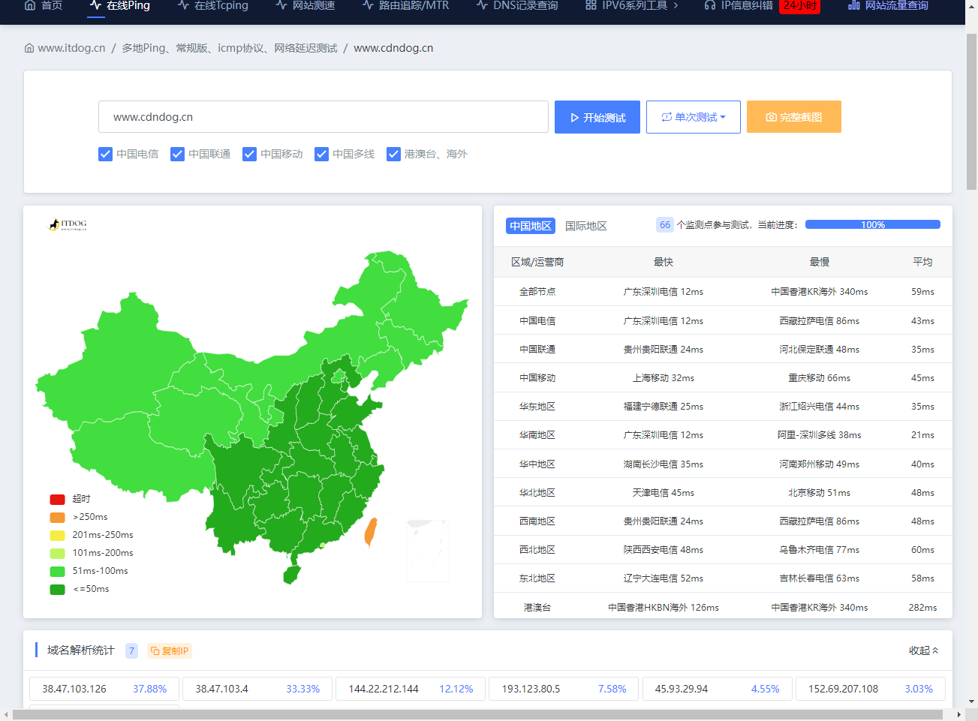Image resolution: width=978 pixels, height=721 pixels.
Task: Click the www.cdndog.cn breadcrumb link
Action: tap(393, 48)
